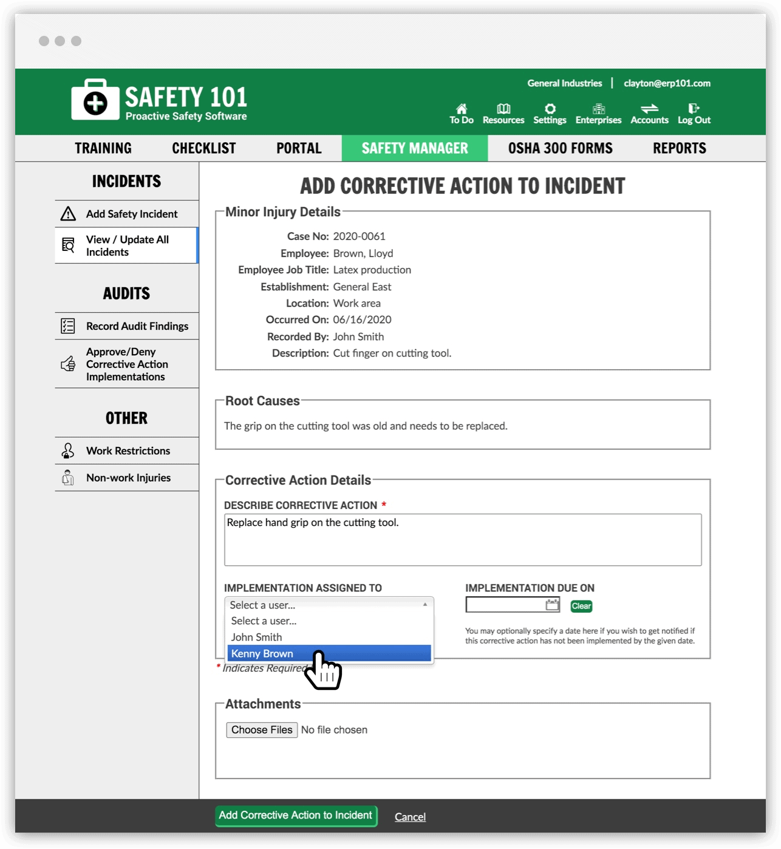
Task: Open the To Do home icon
Action: click(x=462, y=109)
